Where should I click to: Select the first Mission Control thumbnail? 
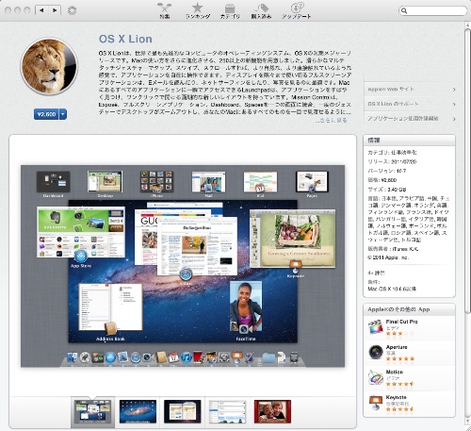tap(92, 411)
